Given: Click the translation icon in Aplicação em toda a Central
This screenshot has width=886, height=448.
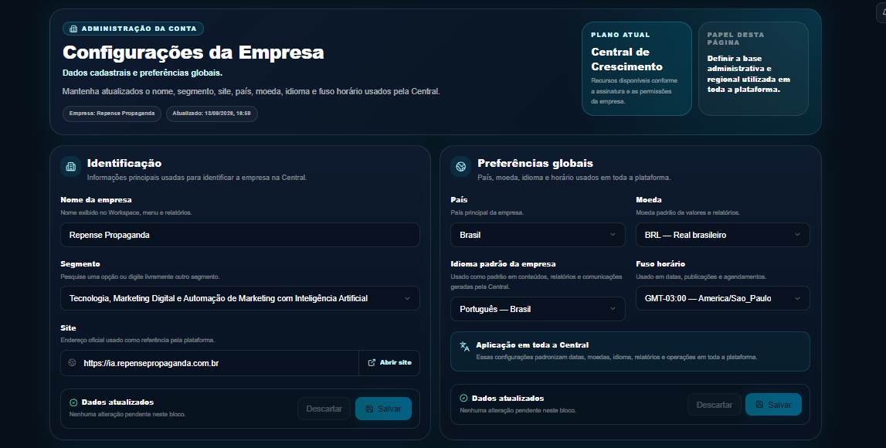Looking at the screenshot, I should [464, 346].
